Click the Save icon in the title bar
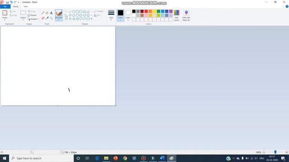 pyautogui.click(x=7, y=2)
